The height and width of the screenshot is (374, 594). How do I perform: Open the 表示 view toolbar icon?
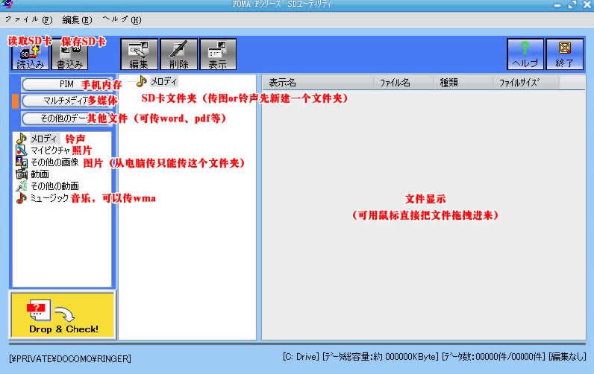point(217,54)
